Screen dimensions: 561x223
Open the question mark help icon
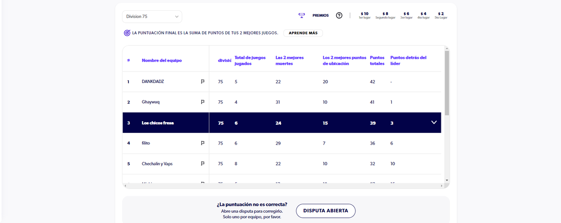339,15
